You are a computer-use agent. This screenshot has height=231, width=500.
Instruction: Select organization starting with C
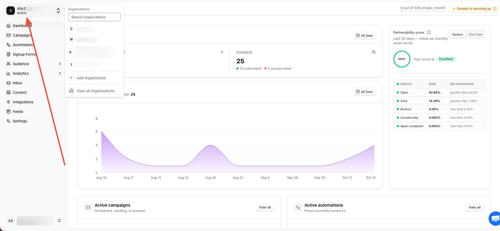pos(94,29)
